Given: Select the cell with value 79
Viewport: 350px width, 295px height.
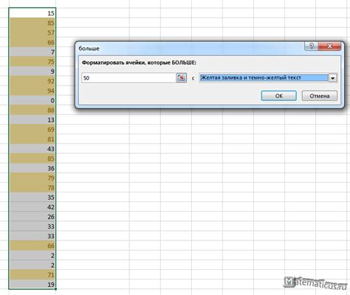Looking at the screenshot, I should (32, 178).
